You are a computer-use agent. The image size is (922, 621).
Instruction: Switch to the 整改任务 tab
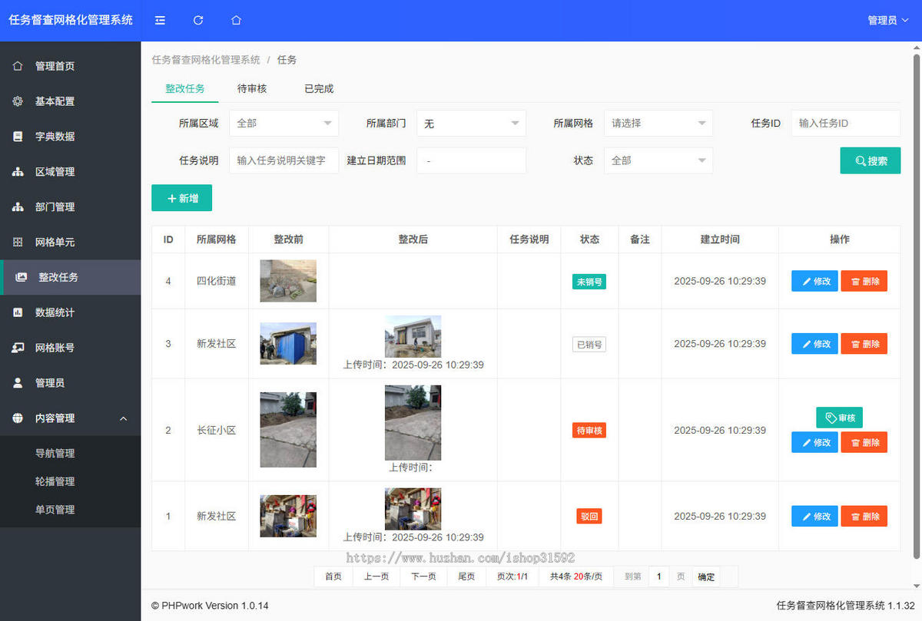tap(185, 89)
